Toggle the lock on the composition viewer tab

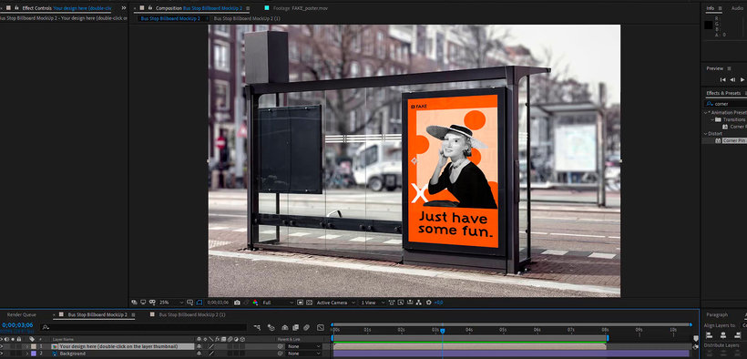coord(150,8)
